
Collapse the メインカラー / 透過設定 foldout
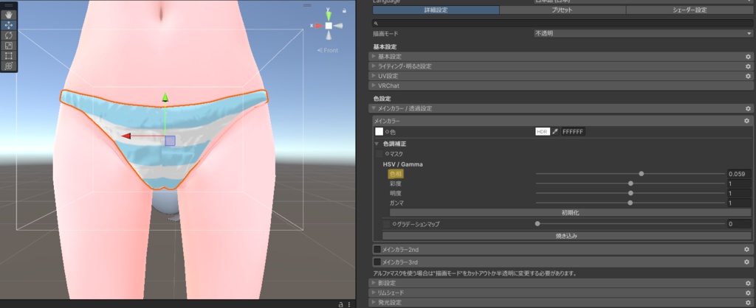(374, 109)
